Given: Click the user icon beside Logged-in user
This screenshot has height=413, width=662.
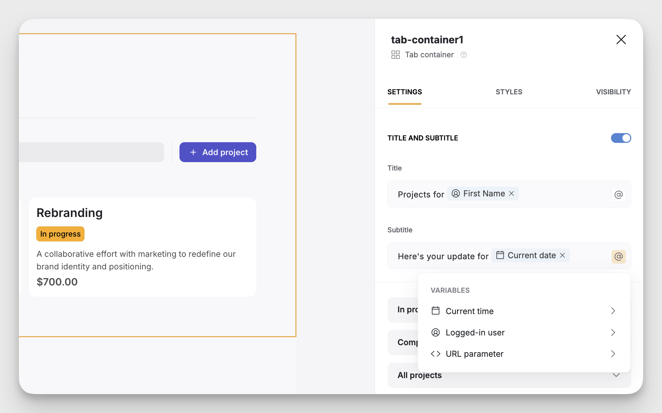Looking at the screenshot, I should (435, 332).
